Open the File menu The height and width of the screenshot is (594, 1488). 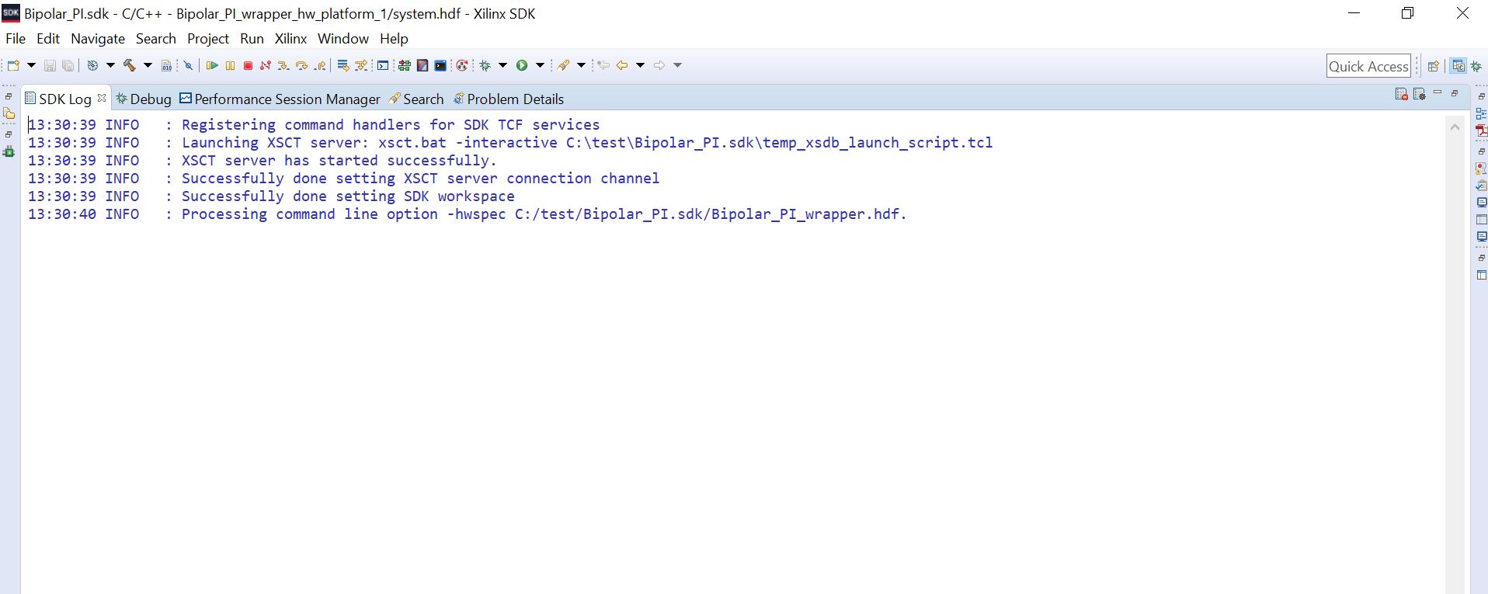[x=16, y=39]
